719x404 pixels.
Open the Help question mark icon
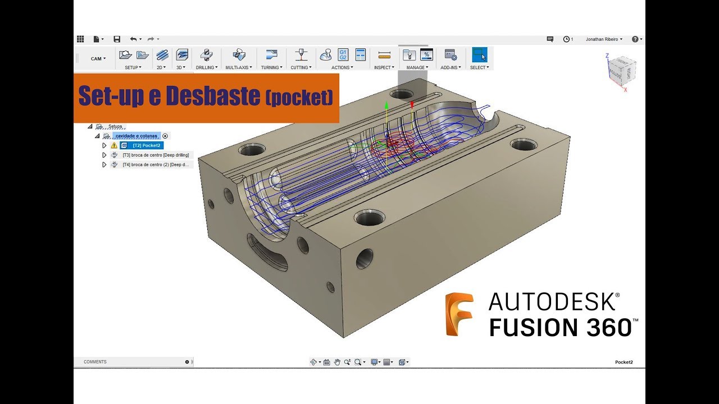click(635, 39)
